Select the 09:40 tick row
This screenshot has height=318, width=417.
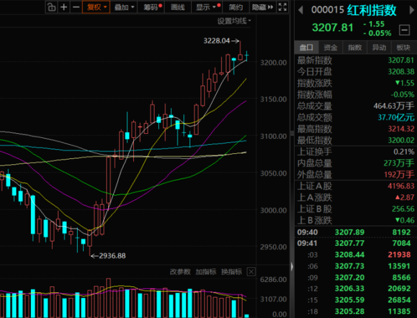[x=356, y=232]
